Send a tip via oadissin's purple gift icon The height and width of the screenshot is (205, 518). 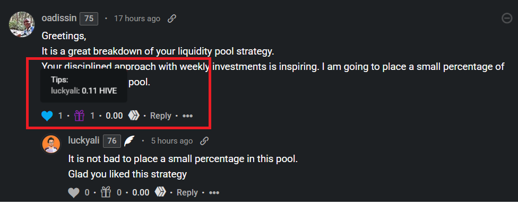(x=79, y=115)
